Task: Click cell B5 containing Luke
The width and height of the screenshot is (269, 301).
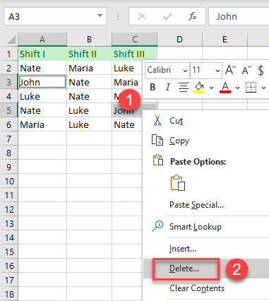Action: point(89,110)
